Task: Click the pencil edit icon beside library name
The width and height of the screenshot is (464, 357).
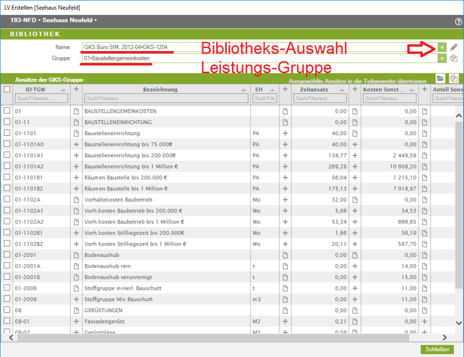Action: 454,47
